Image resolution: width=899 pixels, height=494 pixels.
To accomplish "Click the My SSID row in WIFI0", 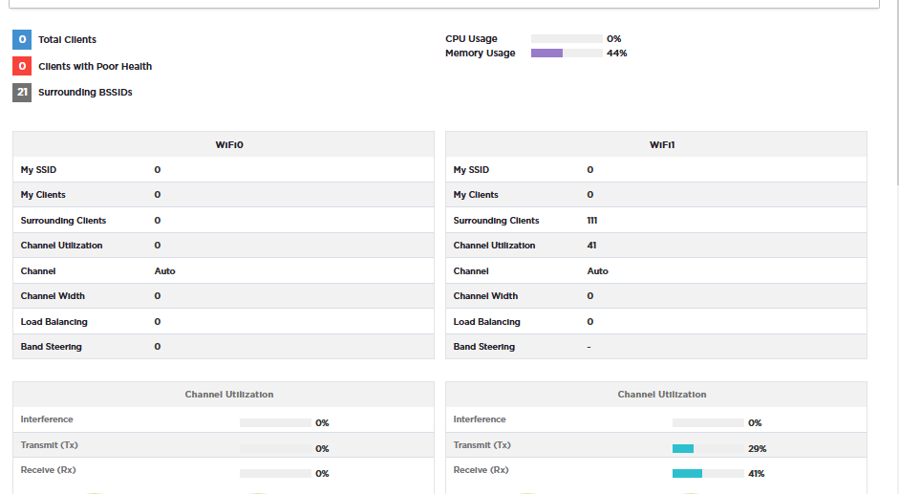I will click(224, 170).
